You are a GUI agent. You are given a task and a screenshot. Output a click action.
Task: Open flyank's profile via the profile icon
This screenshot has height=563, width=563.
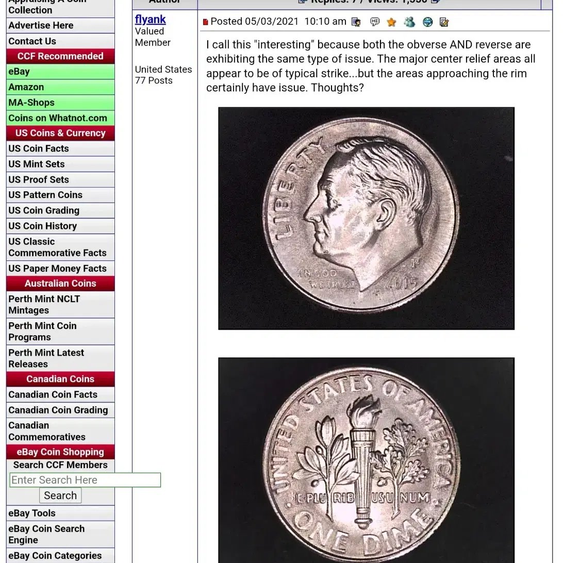tap(356, 22)
